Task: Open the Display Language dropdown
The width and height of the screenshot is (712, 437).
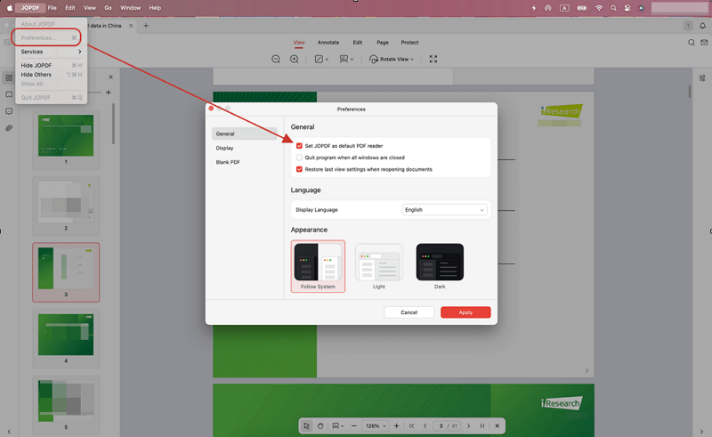Action: tap(444, 210)
